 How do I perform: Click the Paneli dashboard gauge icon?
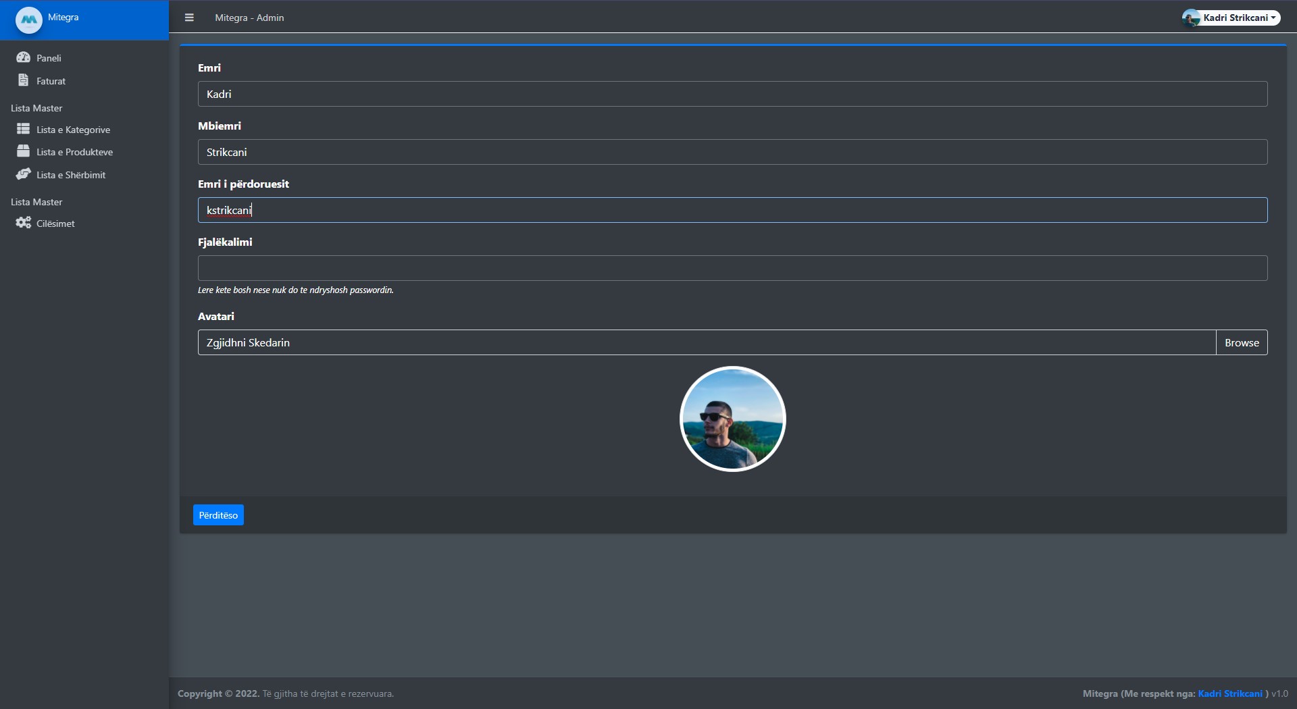23,57
